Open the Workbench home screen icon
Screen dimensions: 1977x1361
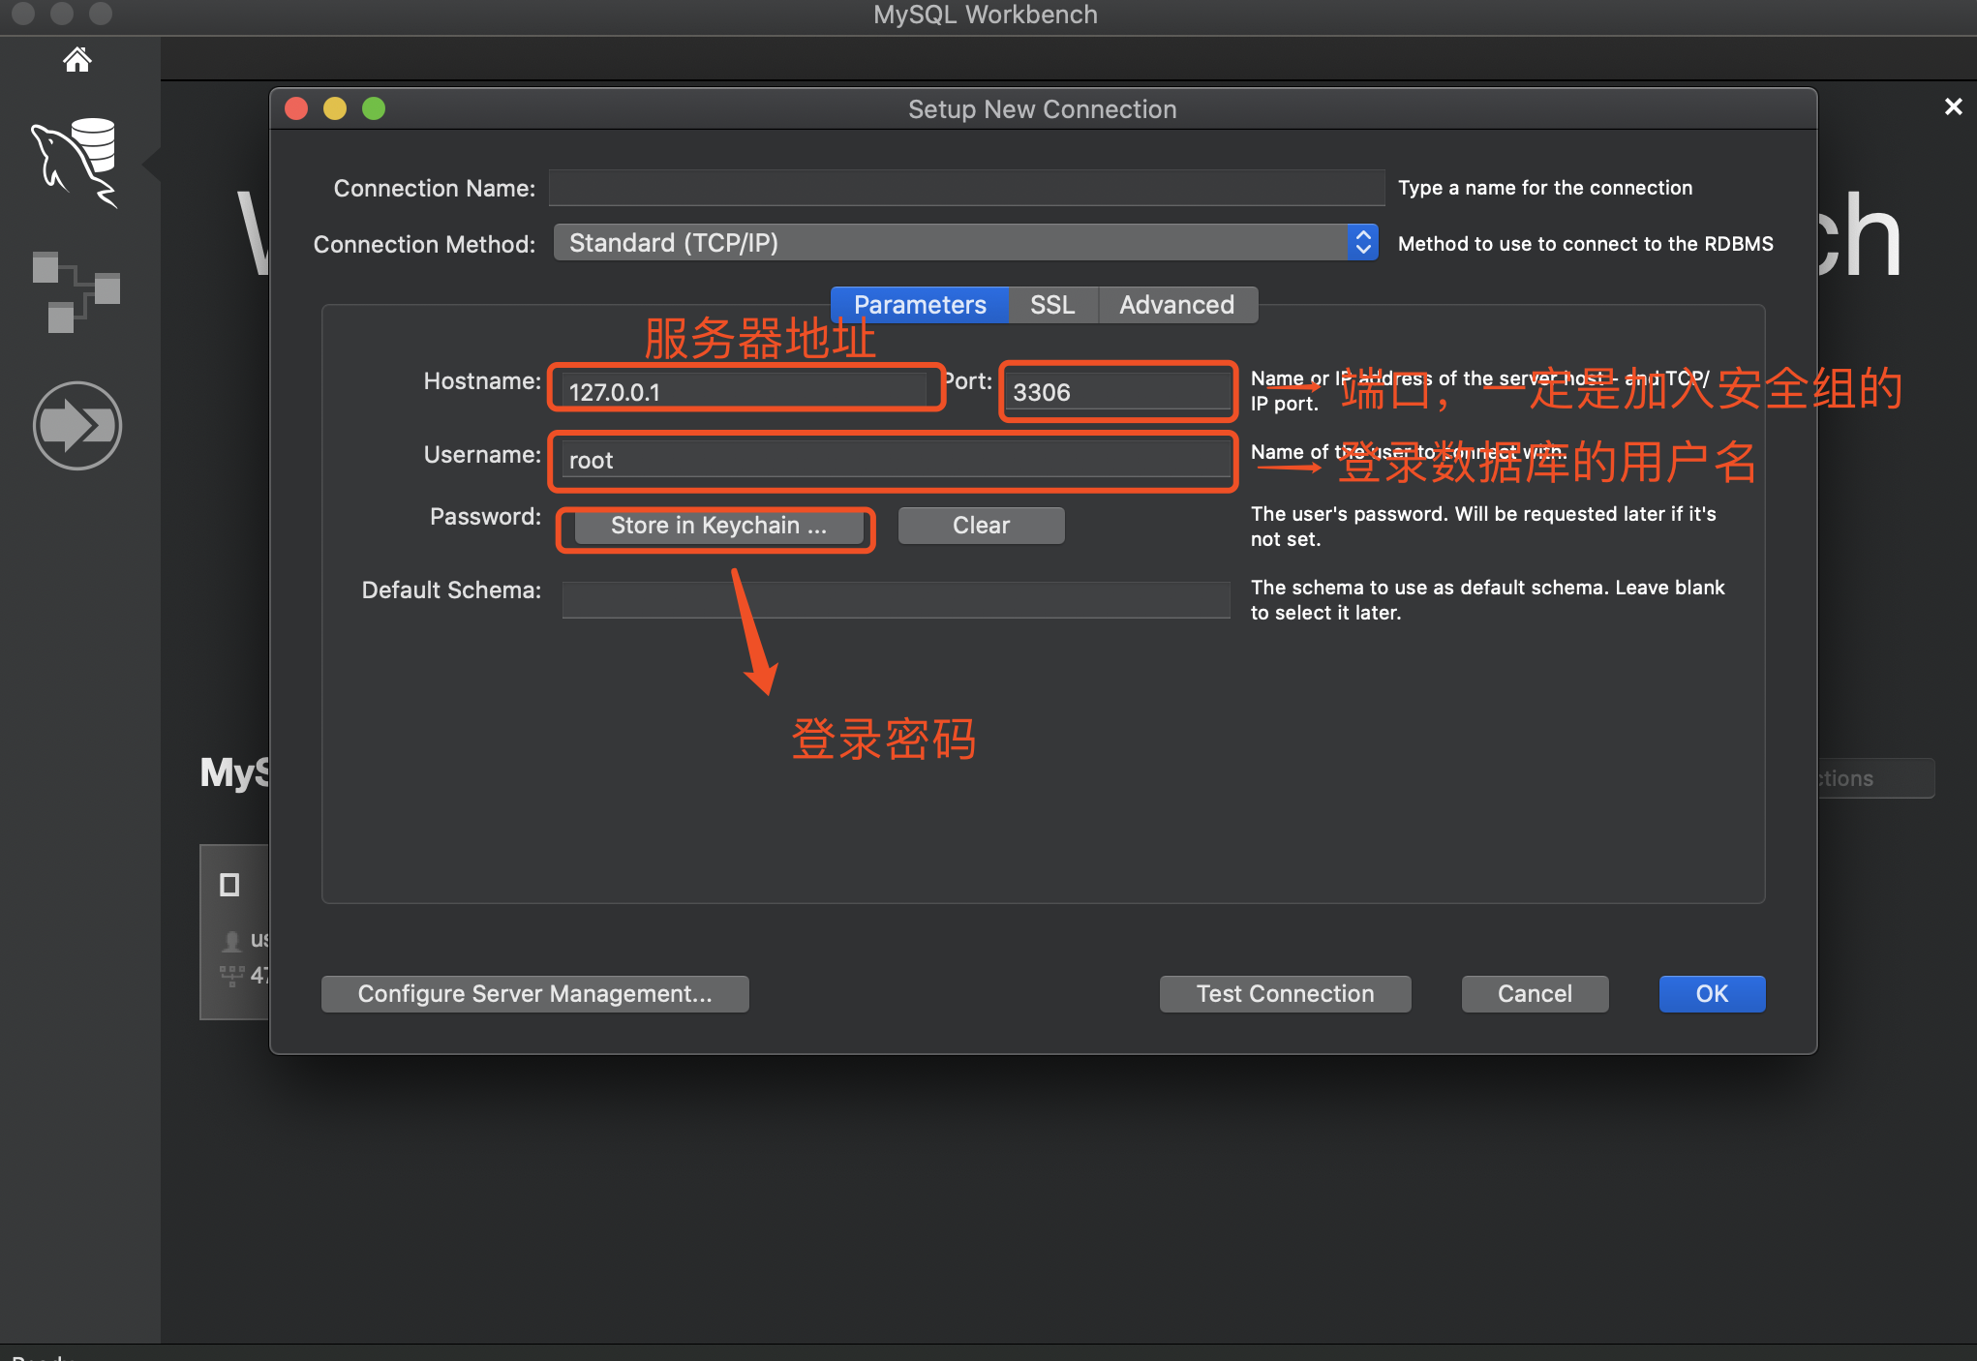[77, 60]
